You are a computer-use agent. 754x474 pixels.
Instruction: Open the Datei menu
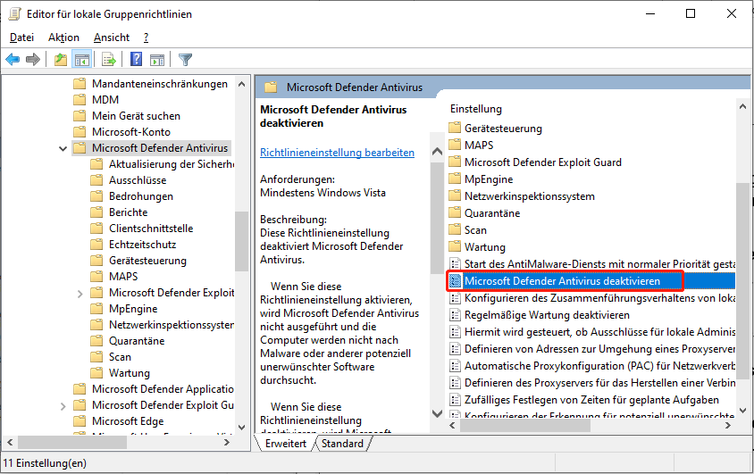pos(21,37)
